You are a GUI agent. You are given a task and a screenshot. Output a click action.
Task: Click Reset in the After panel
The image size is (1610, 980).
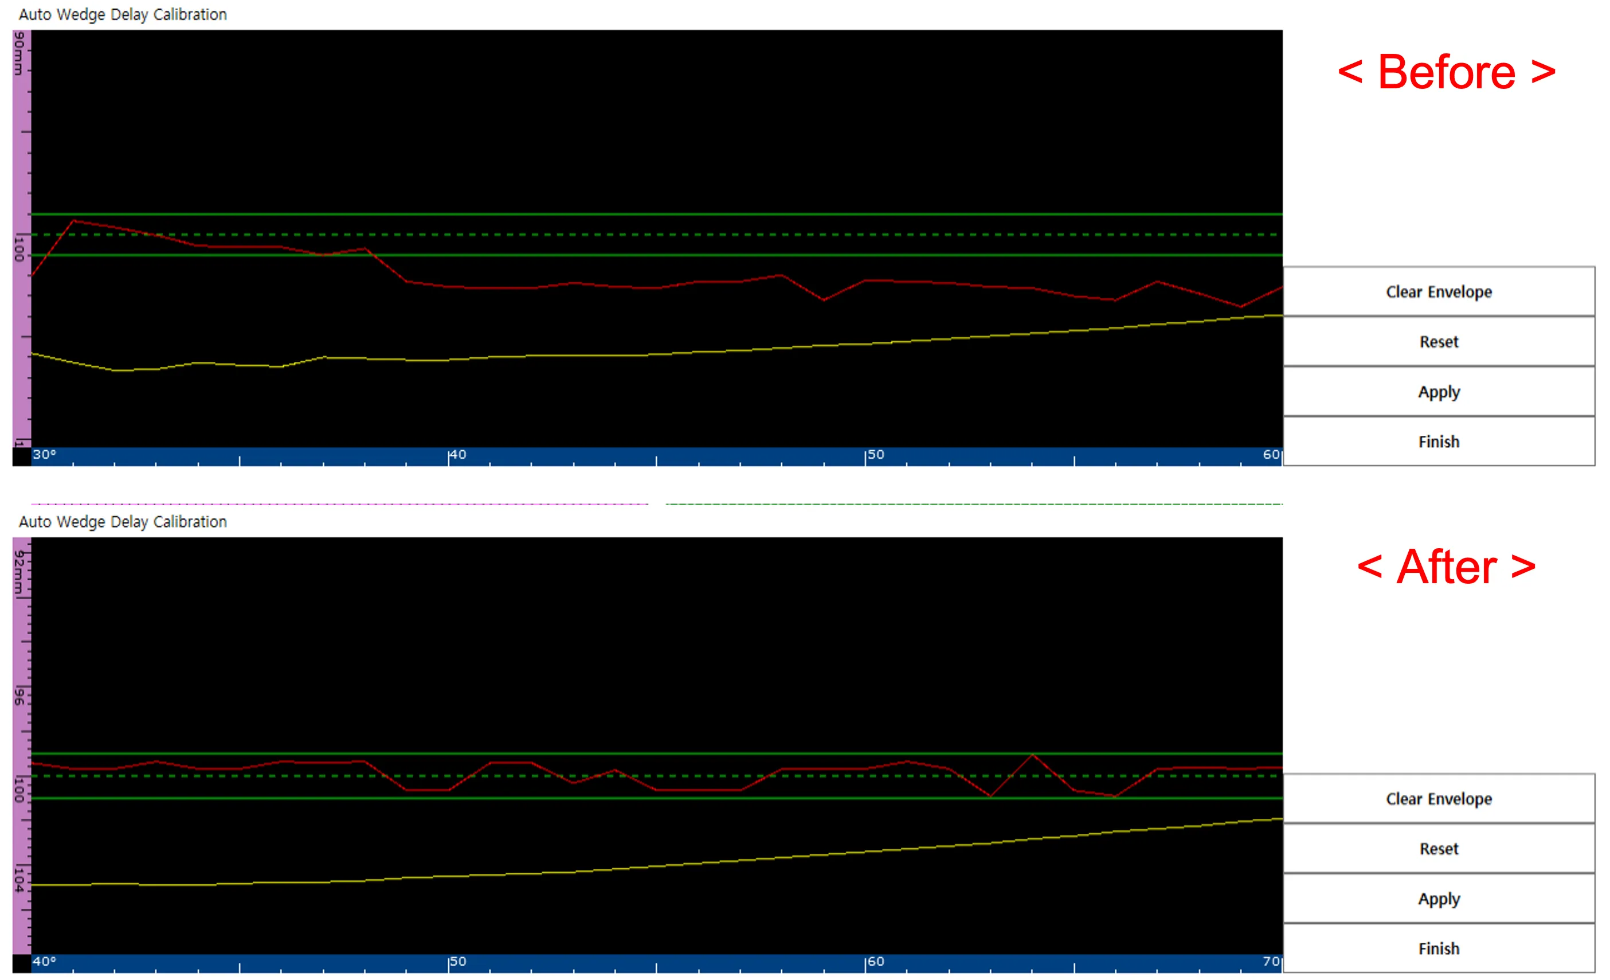[1438, 848]
